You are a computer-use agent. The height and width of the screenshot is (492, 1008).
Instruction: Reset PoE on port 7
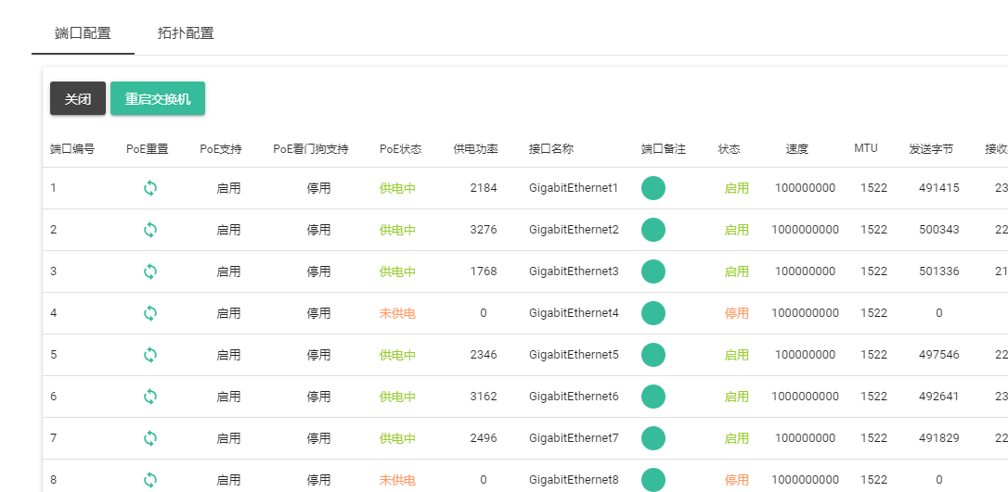tap(150, 438)
